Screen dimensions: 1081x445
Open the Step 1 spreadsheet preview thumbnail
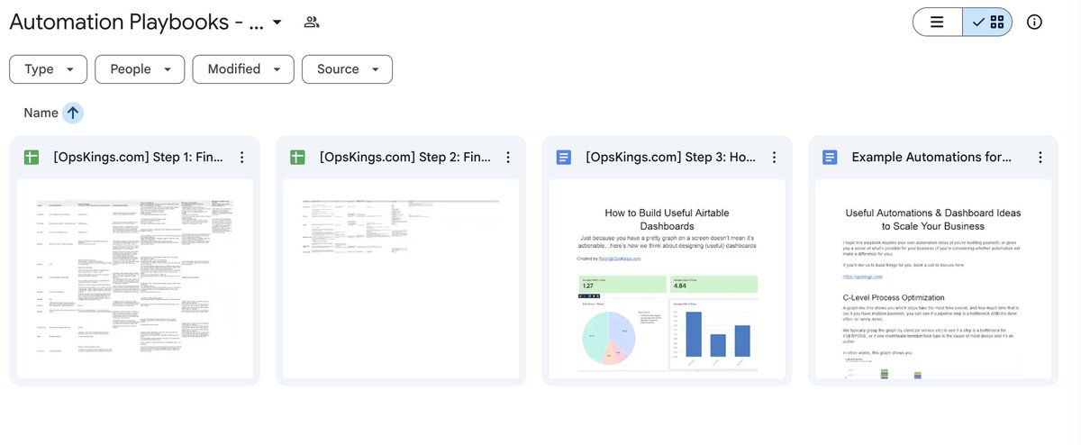click(135, 279)
